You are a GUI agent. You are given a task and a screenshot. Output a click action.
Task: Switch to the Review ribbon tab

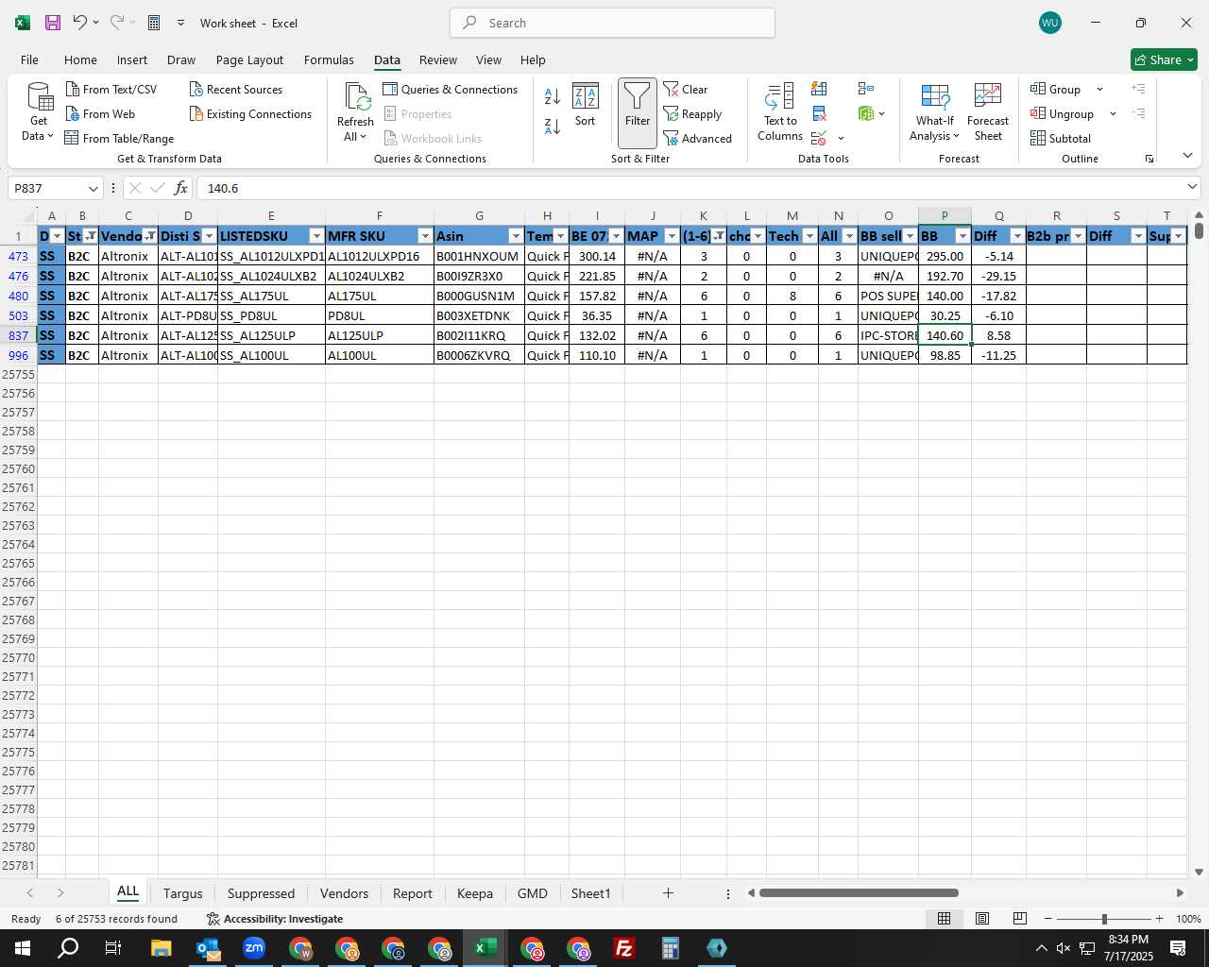pos(438,59)
